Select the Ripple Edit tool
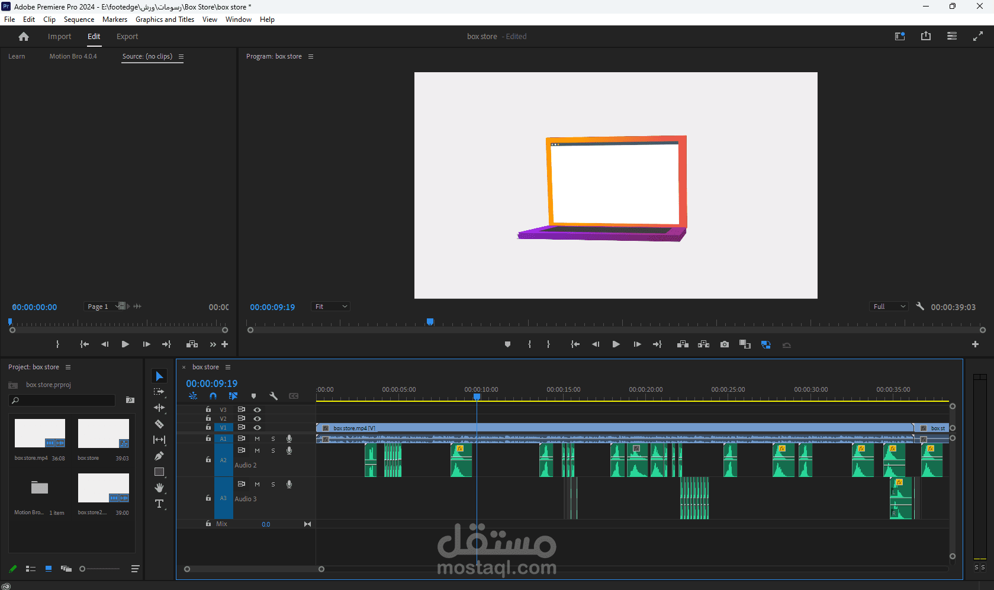The image size is (994, 590). 159,408
